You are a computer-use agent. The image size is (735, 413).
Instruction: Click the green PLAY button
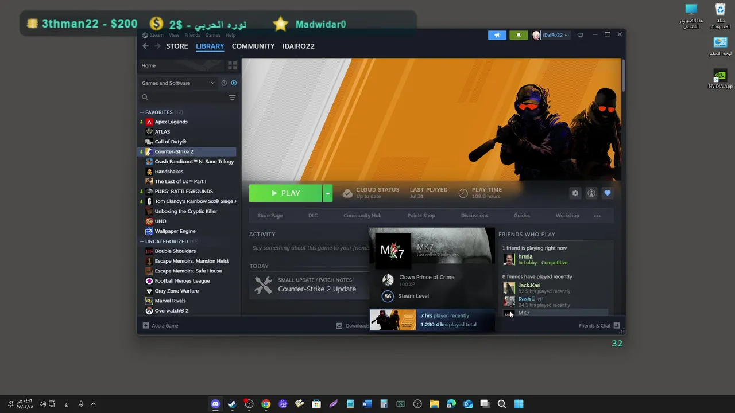[x=285, y=193]
